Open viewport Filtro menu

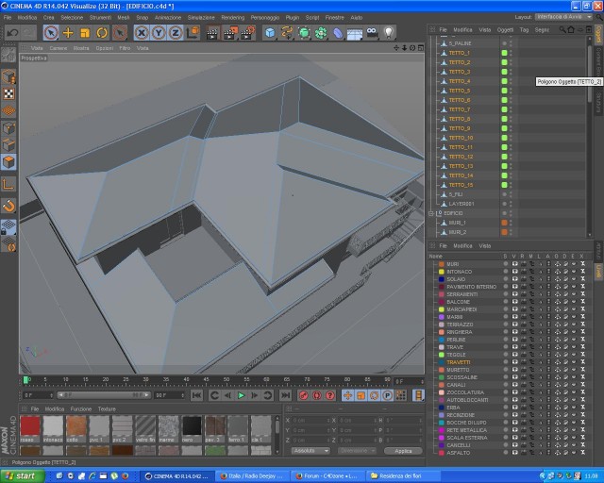(x=125, y=48)
